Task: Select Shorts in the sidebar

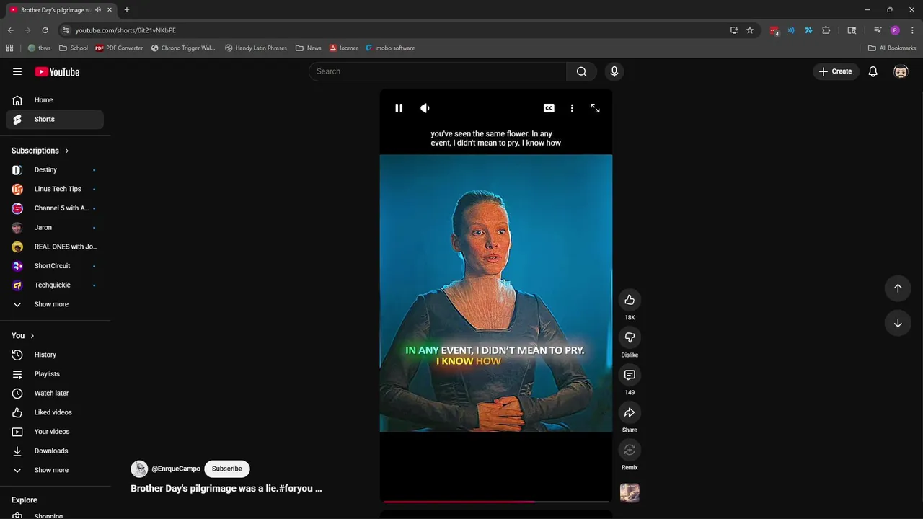Action: tap(55, 120)
